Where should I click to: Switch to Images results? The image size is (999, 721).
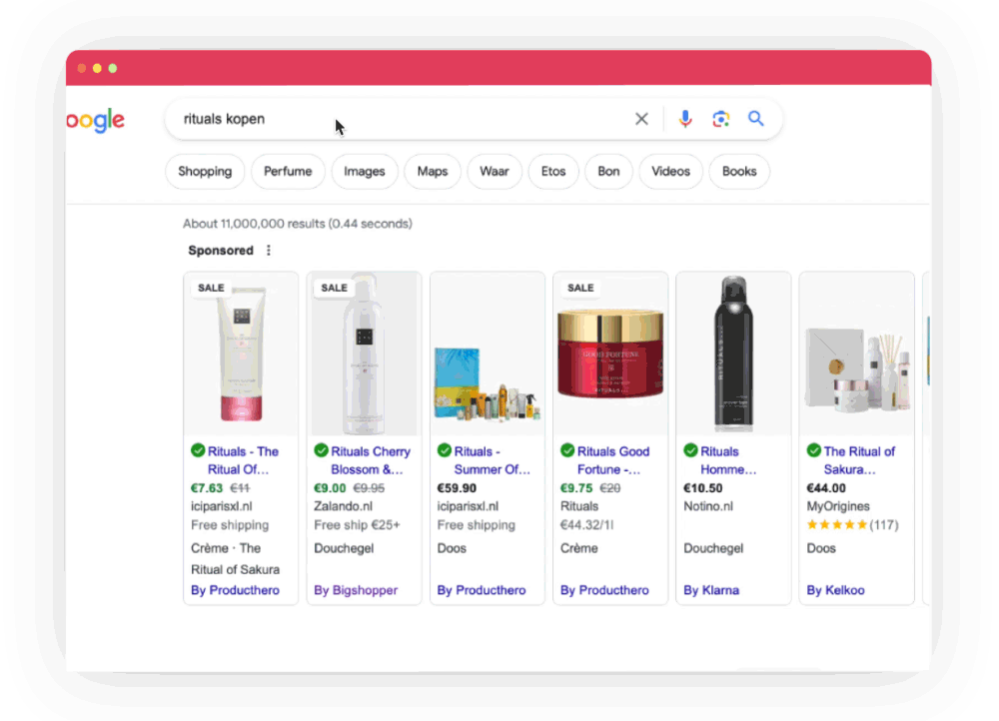(365, 172)
